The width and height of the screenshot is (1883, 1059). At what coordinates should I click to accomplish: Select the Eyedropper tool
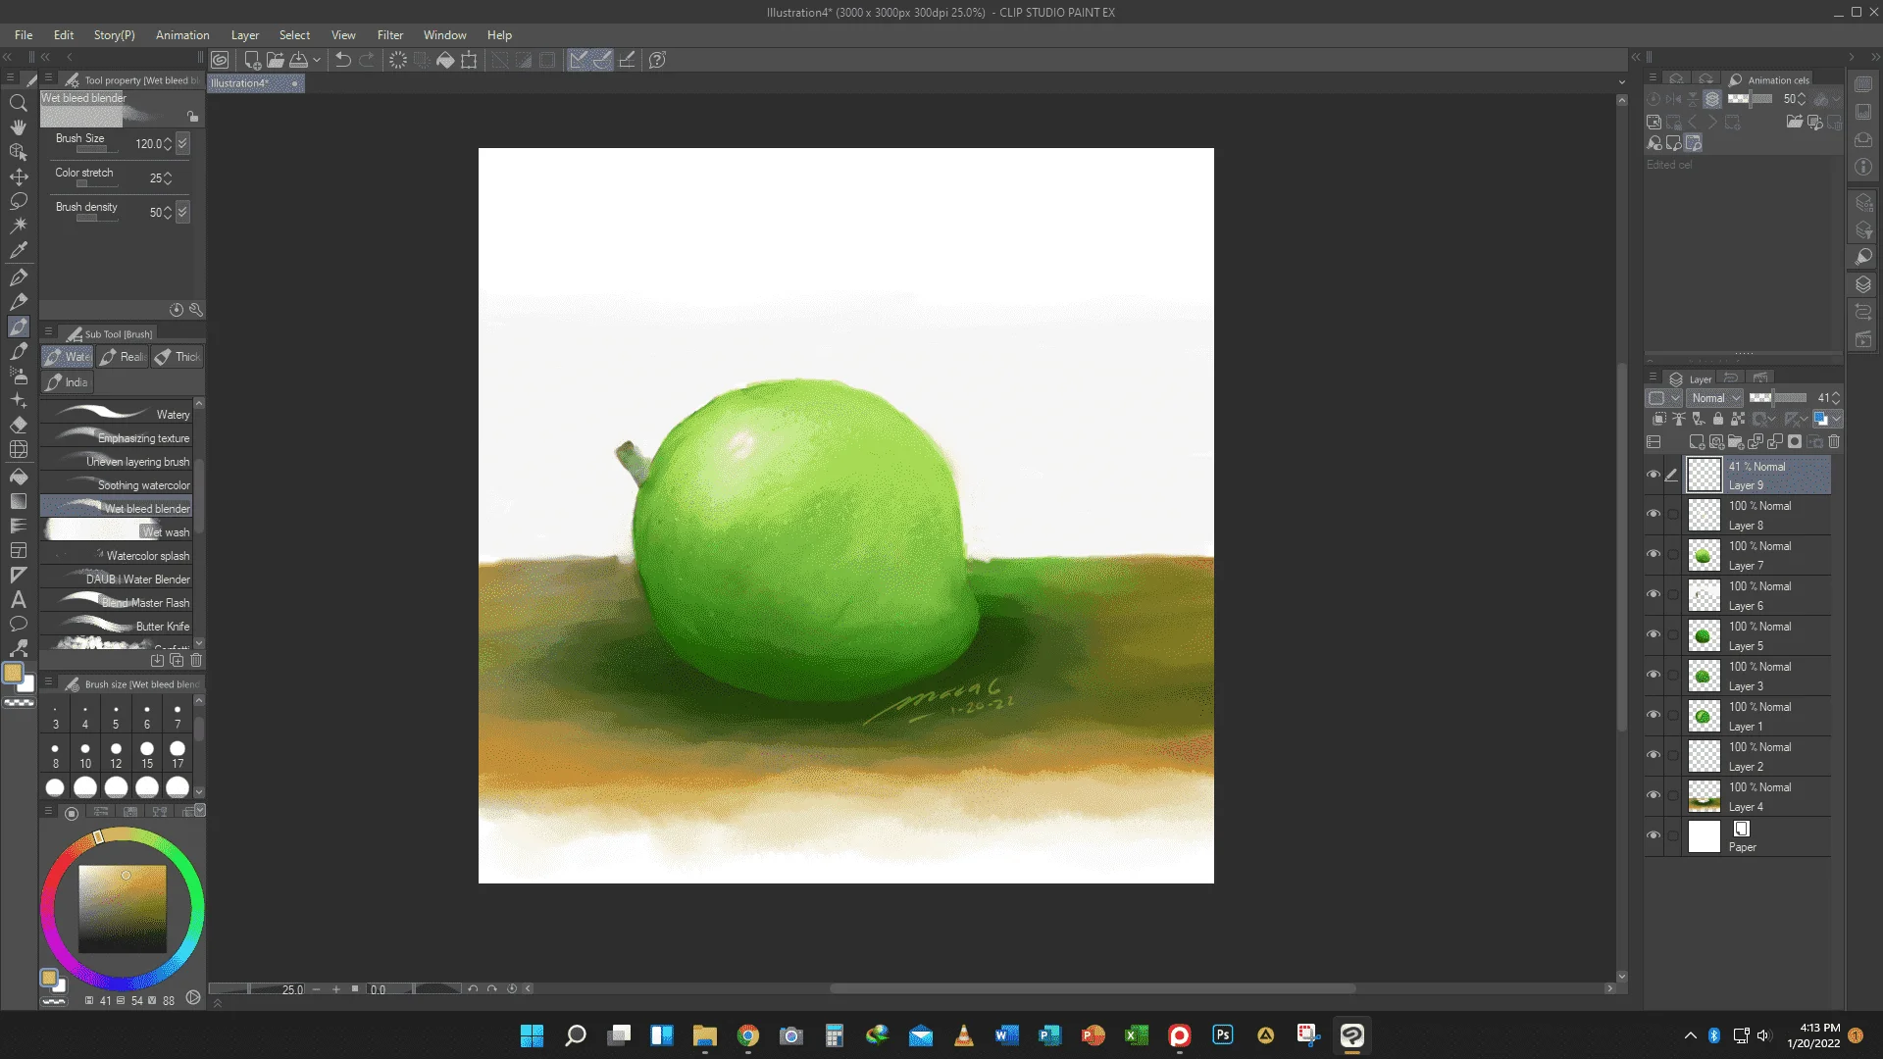[x=18, y=250]
